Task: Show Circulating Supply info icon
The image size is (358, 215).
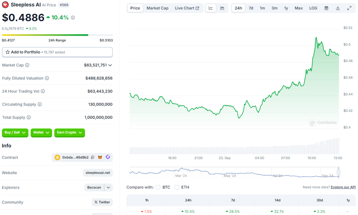Action: click(40, 104)
